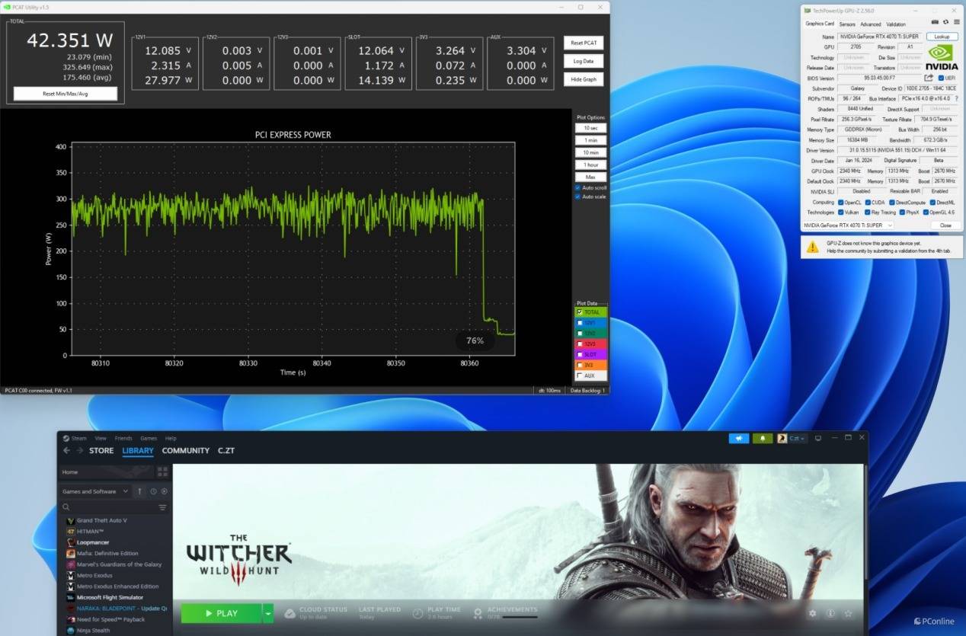Open the GPU selection dropdown in GPU-Z
Viewport: 966px width, 636px height.
click(x=849, y=225)
